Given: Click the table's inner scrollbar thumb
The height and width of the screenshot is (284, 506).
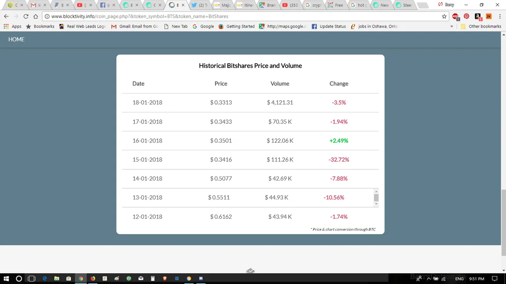Looking at the screenshot, I should pos(376,198).
